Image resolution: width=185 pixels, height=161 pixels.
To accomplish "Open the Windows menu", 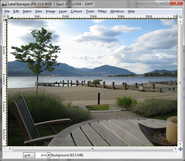I will click(x=117, y=11).
